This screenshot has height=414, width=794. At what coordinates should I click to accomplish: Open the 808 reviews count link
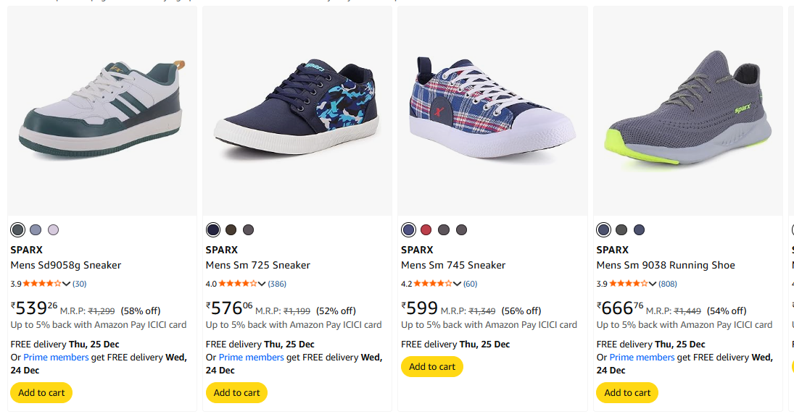coord(668,284)
